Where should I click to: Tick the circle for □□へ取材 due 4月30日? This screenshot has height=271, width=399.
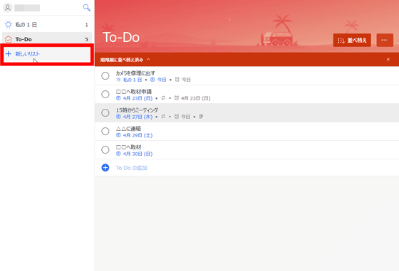[105, 150]
